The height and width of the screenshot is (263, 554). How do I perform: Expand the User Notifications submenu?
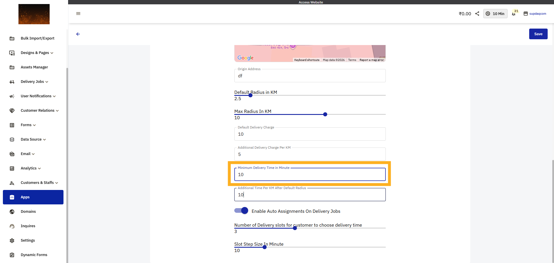point(54,96)
